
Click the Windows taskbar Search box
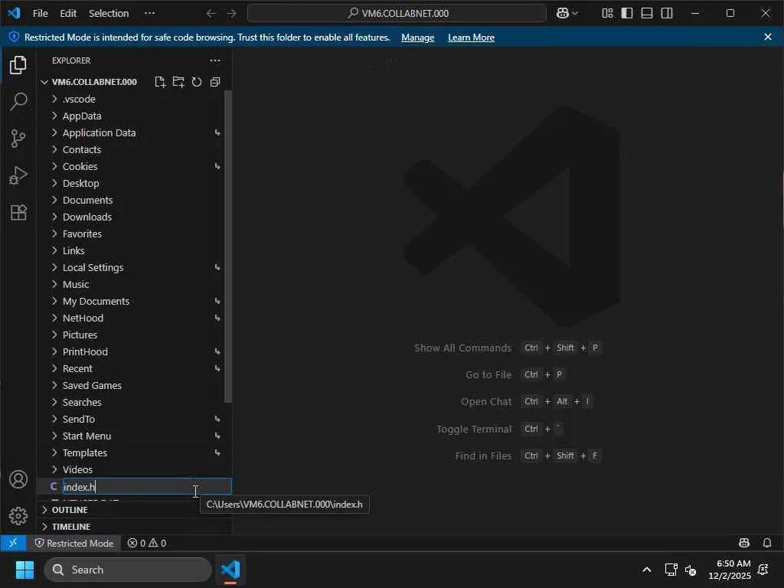click(128, 570)
